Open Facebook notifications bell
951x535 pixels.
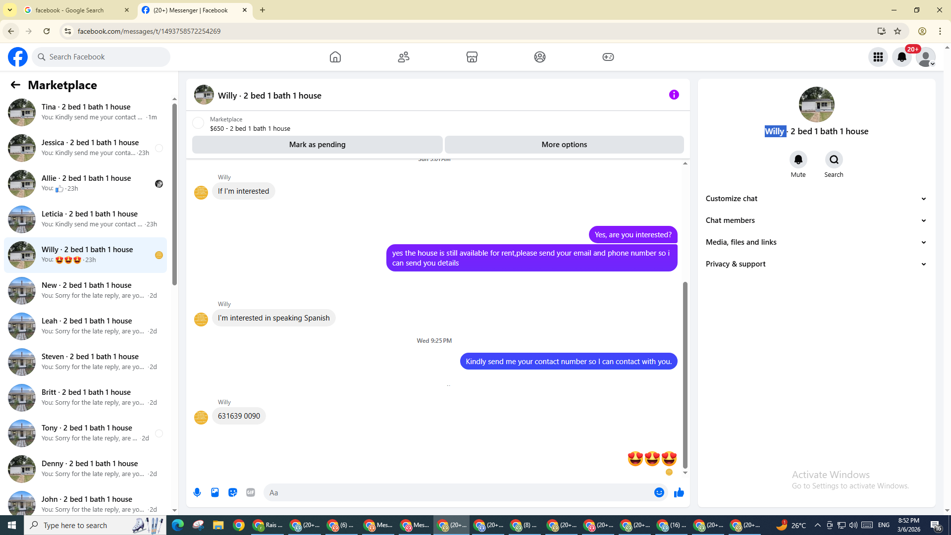pos(901,57)
